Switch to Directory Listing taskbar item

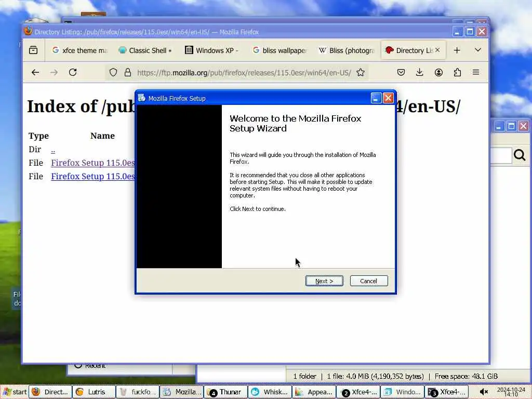pos(50,392)
